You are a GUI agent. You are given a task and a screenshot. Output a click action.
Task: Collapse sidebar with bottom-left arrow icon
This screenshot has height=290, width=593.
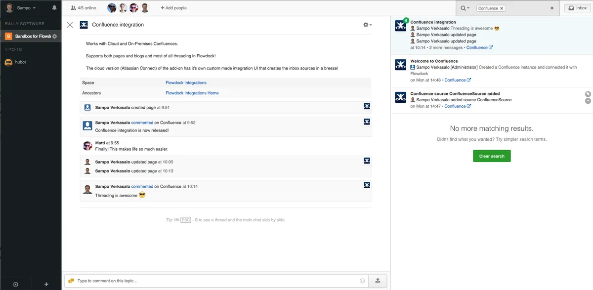click(x=15, y=284)
